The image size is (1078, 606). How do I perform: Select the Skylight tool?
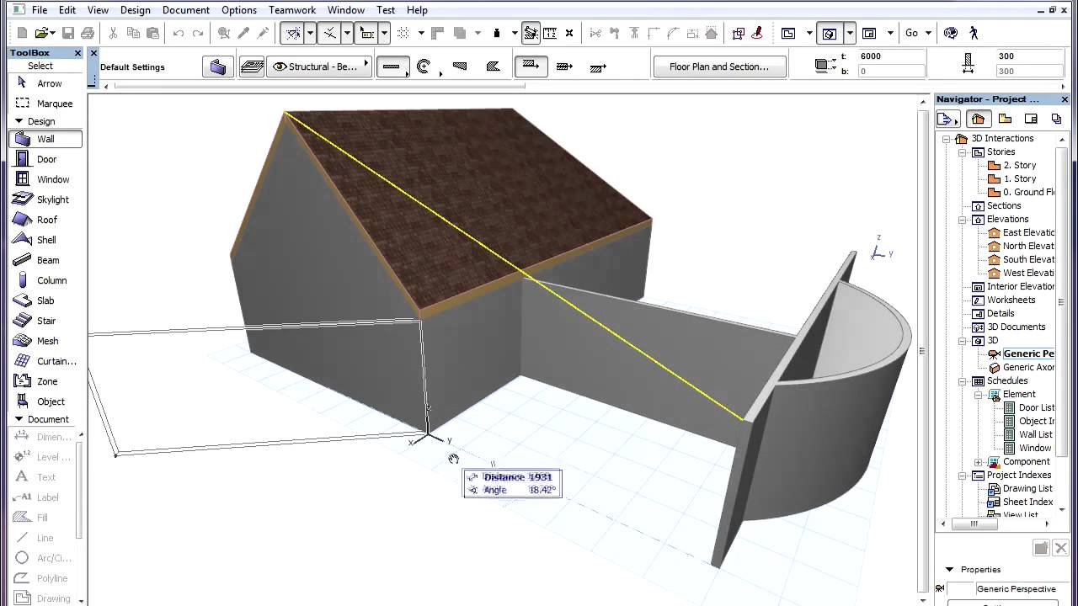[x=45, y=199]
